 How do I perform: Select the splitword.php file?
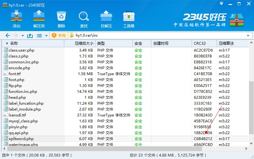[x=21, y=139]
